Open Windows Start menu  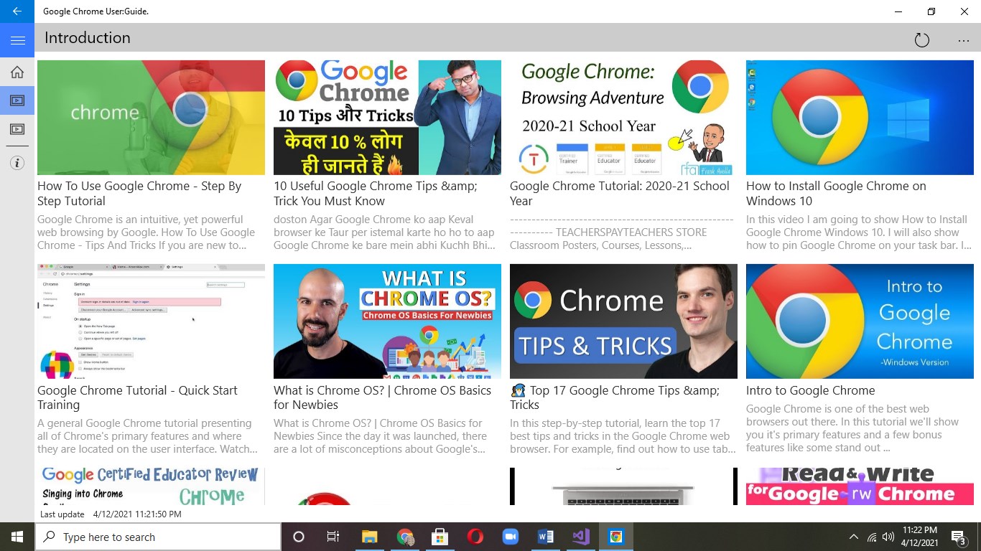pos(17,537)
